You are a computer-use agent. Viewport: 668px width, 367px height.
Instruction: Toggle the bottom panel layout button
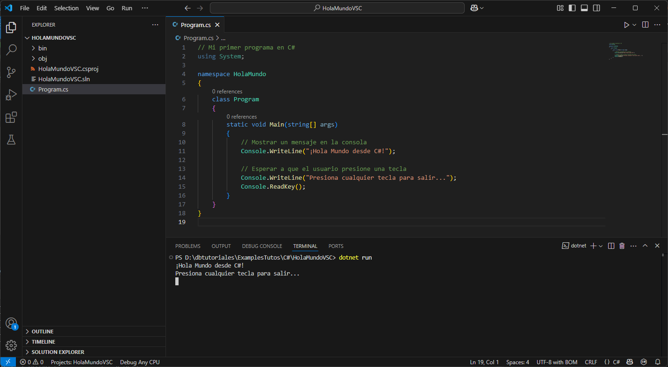tap(584, 8)
